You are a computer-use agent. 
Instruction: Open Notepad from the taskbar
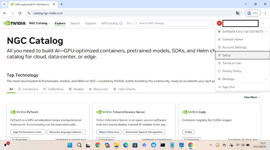tap(172, 145)
